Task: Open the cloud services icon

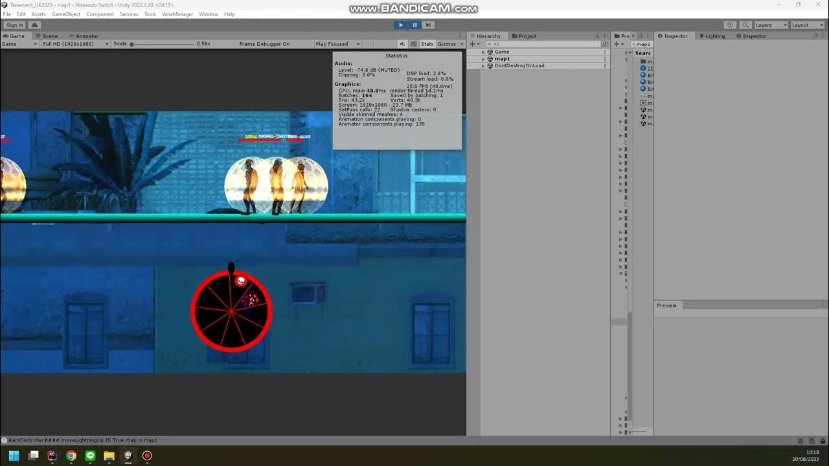Action: point(35,25)
